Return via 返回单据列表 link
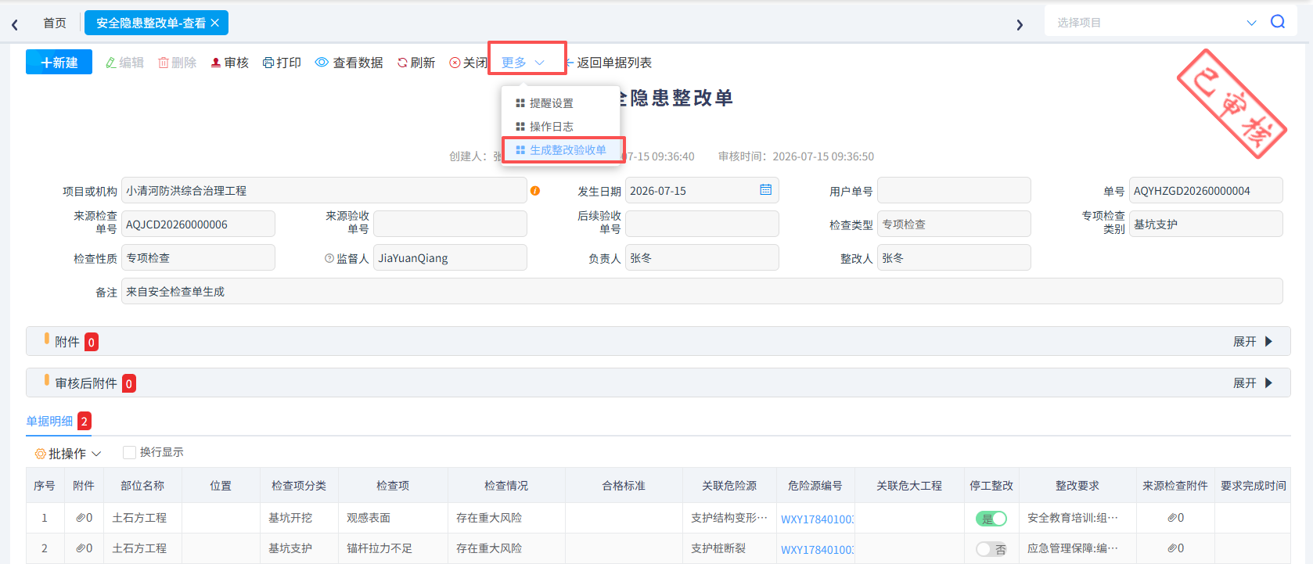 [610, 63]
